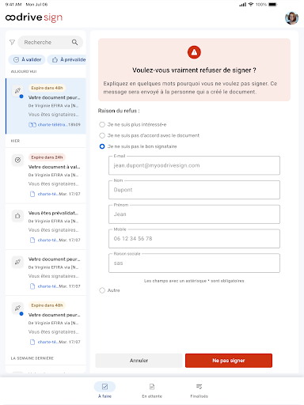Screen dimensions: 304x405
Task: Click the validation checkmark icon on 24h document
Action: 17,160
